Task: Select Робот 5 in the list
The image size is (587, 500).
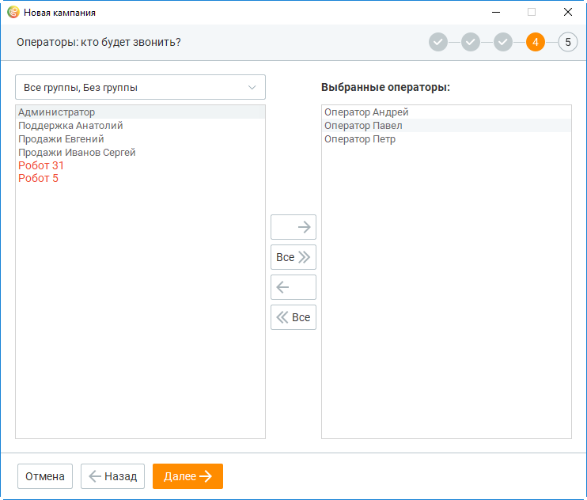Action: (140, 178)
